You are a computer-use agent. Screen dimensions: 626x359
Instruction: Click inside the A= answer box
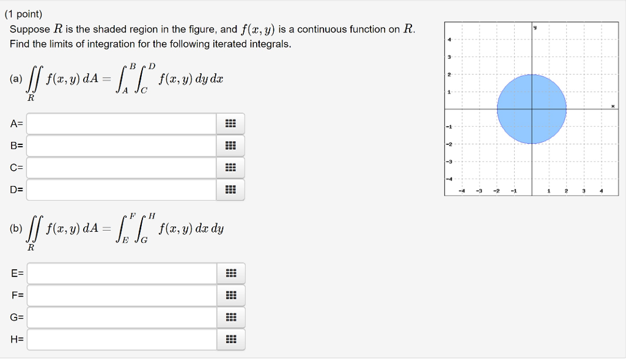click(x=119, y=123)
